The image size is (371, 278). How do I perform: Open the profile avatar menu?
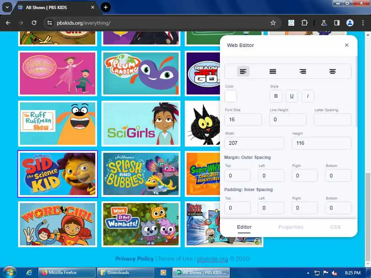pos(350,23)
